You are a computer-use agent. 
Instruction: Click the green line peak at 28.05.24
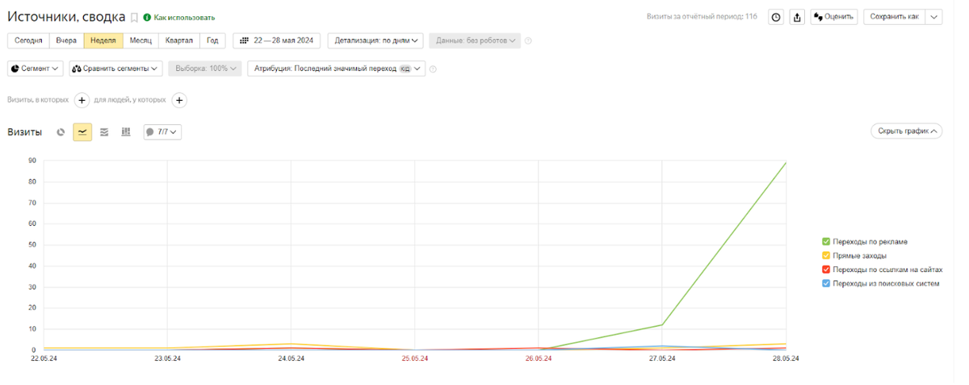click(x=786, y=162)
